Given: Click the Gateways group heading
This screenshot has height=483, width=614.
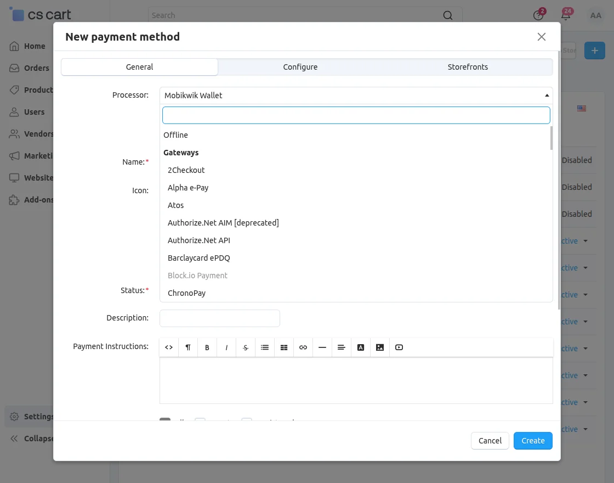Looking at the screenshot, I should click(x=181, y=153).
